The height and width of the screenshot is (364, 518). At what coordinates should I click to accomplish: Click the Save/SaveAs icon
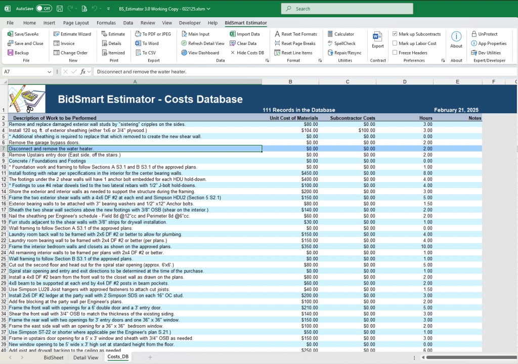click(10, 34)
